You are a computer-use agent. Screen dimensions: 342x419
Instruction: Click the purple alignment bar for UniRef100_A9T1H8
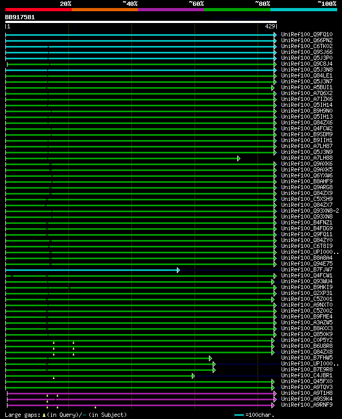[x=141, y=393]
